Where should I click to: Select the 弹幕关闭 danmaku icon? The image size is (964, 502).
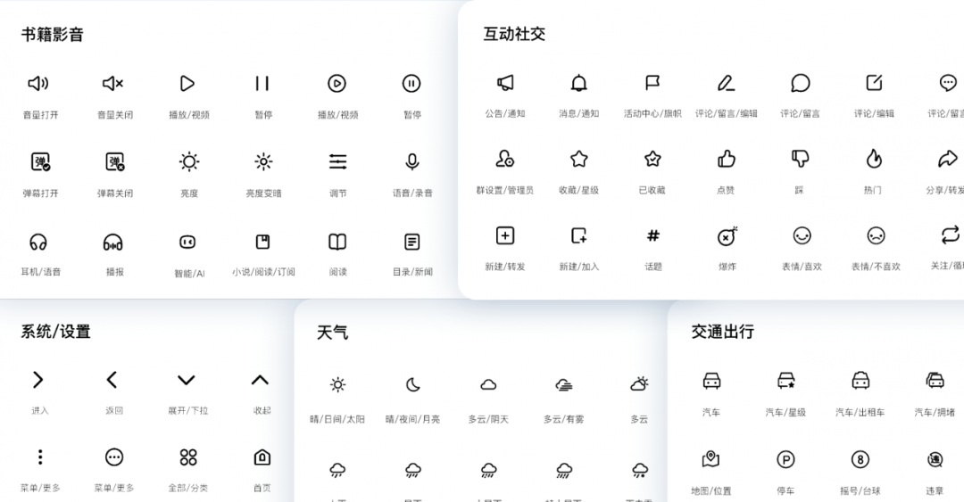(114, 162)
